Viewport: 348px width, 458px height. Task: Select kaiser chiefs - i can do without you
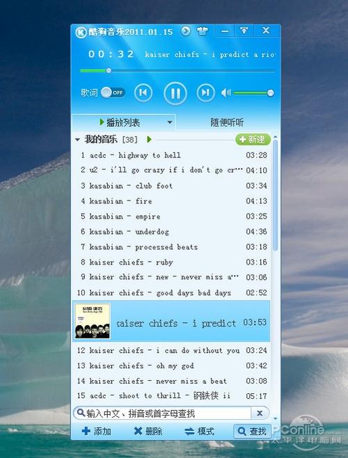[173, 350]
